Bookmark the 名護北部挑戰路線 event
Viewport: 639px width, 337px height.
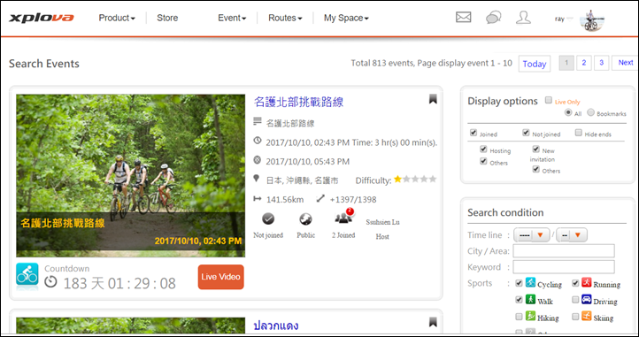pos(433,99)
